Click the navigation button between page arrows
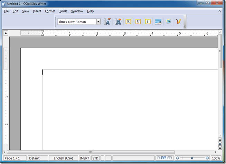The height and width of the screenshot is (164, 226). click(220, 144)
